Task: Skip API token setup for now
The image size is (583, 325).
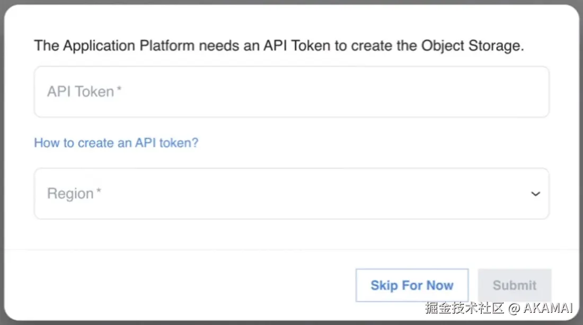Action: pyautogui.click(x=412, y=286)
